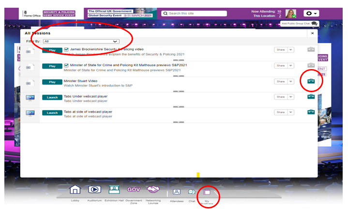Click the James Brockenshire video file icon
This screenshot has width=348, height=209.
click(30, 51)
